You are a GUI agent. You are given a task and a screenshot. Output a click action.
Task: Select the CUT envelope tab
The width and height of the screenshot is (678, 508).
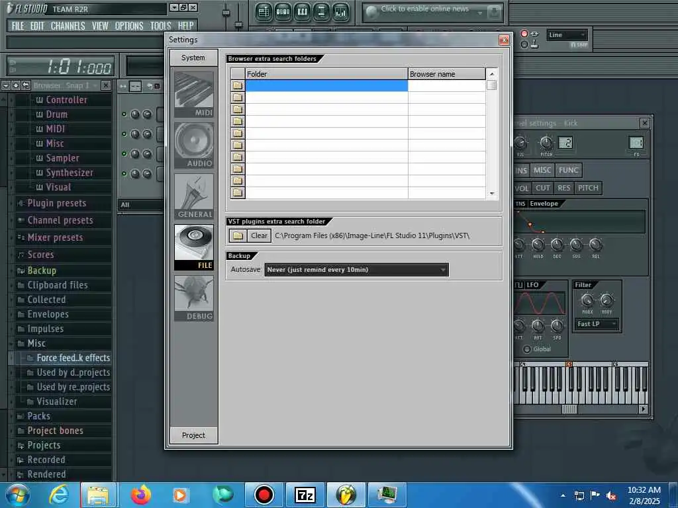coord(543,188)
